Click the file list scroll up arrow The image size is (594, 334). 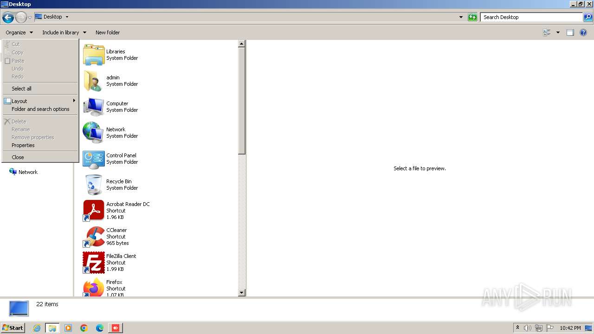tap(242, 44)
